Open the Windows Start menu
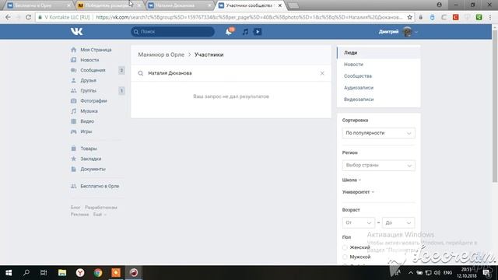 pos(9,273)
